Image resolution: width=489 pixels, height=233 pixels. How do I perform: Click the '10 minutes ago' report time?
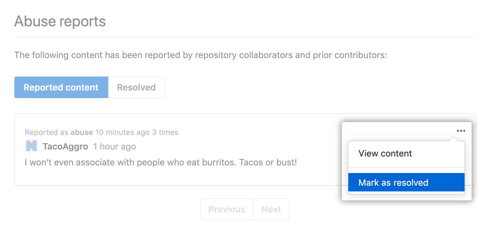122,132
